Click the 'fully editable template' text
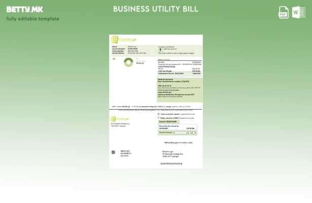Viewport: 312px width, 203px height. (x=32, y=19)
